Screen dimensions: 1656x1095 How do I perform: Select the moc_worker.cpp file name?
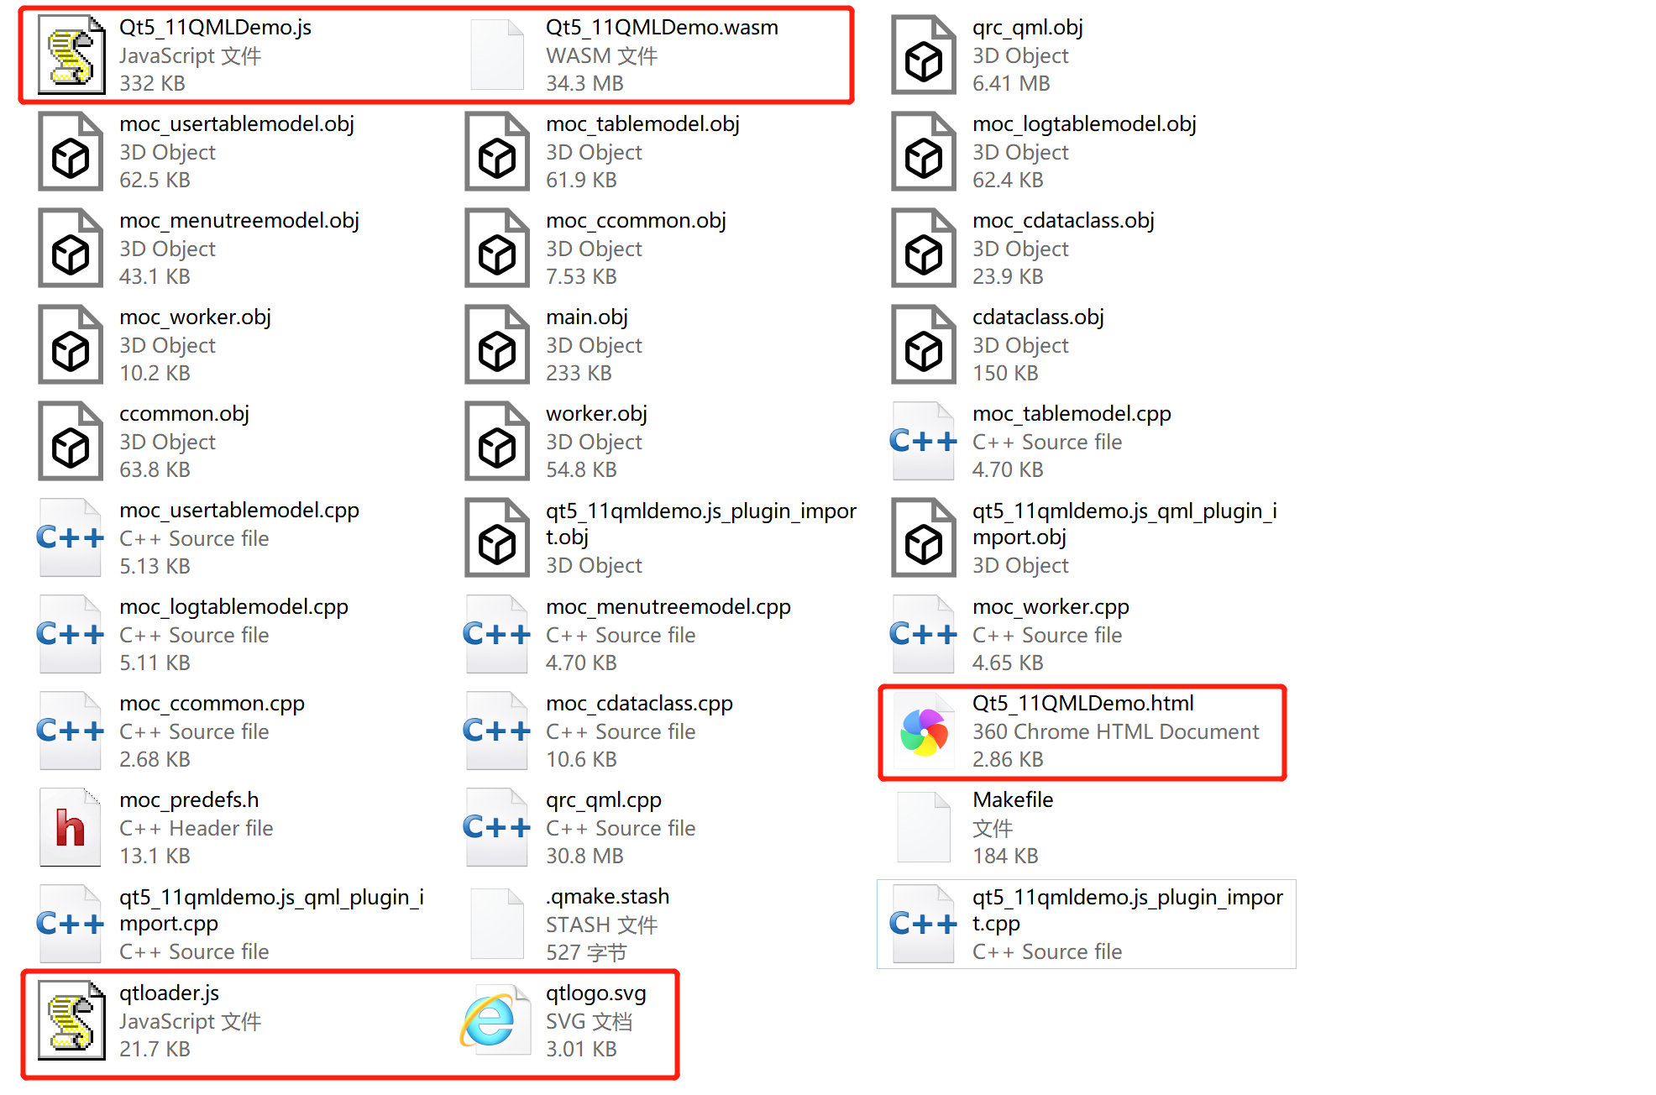1051,606
